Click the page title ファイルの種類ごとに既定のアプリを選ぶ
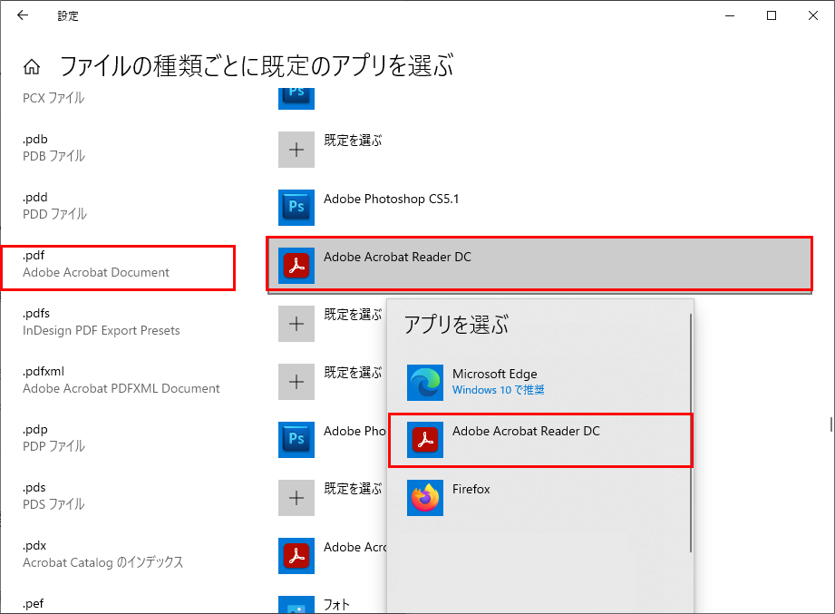The height and width of the screenshot is (614, 835). click(257, 66)
